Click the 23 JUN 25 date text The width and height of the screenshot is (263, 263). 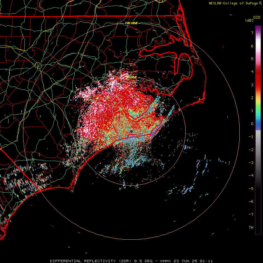(185, 261)
